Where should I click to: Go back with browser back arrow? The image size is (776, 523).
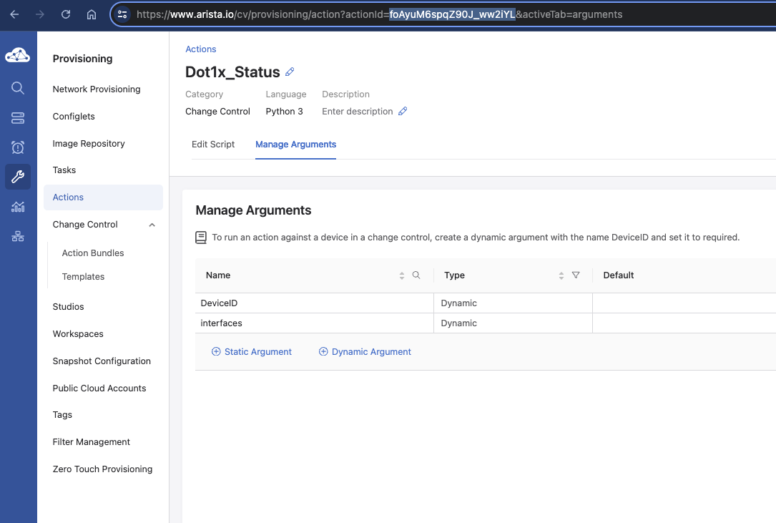14,14
